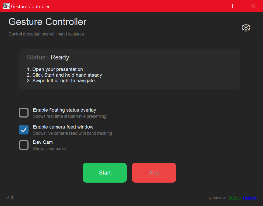Enable Dev Cam to show landmarks
Image resolution: width=263 pixels, height=206 pixels.
click(x=24, y=145)
